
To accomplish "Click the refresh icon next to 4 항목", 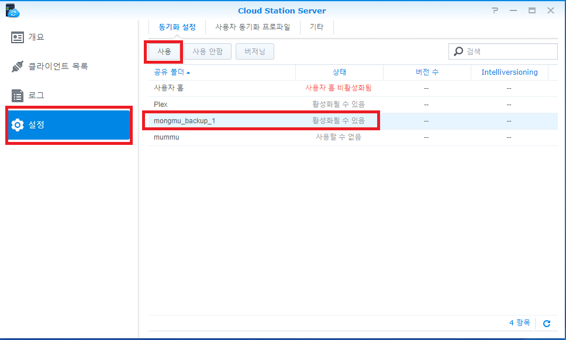I will coord(547,324).
